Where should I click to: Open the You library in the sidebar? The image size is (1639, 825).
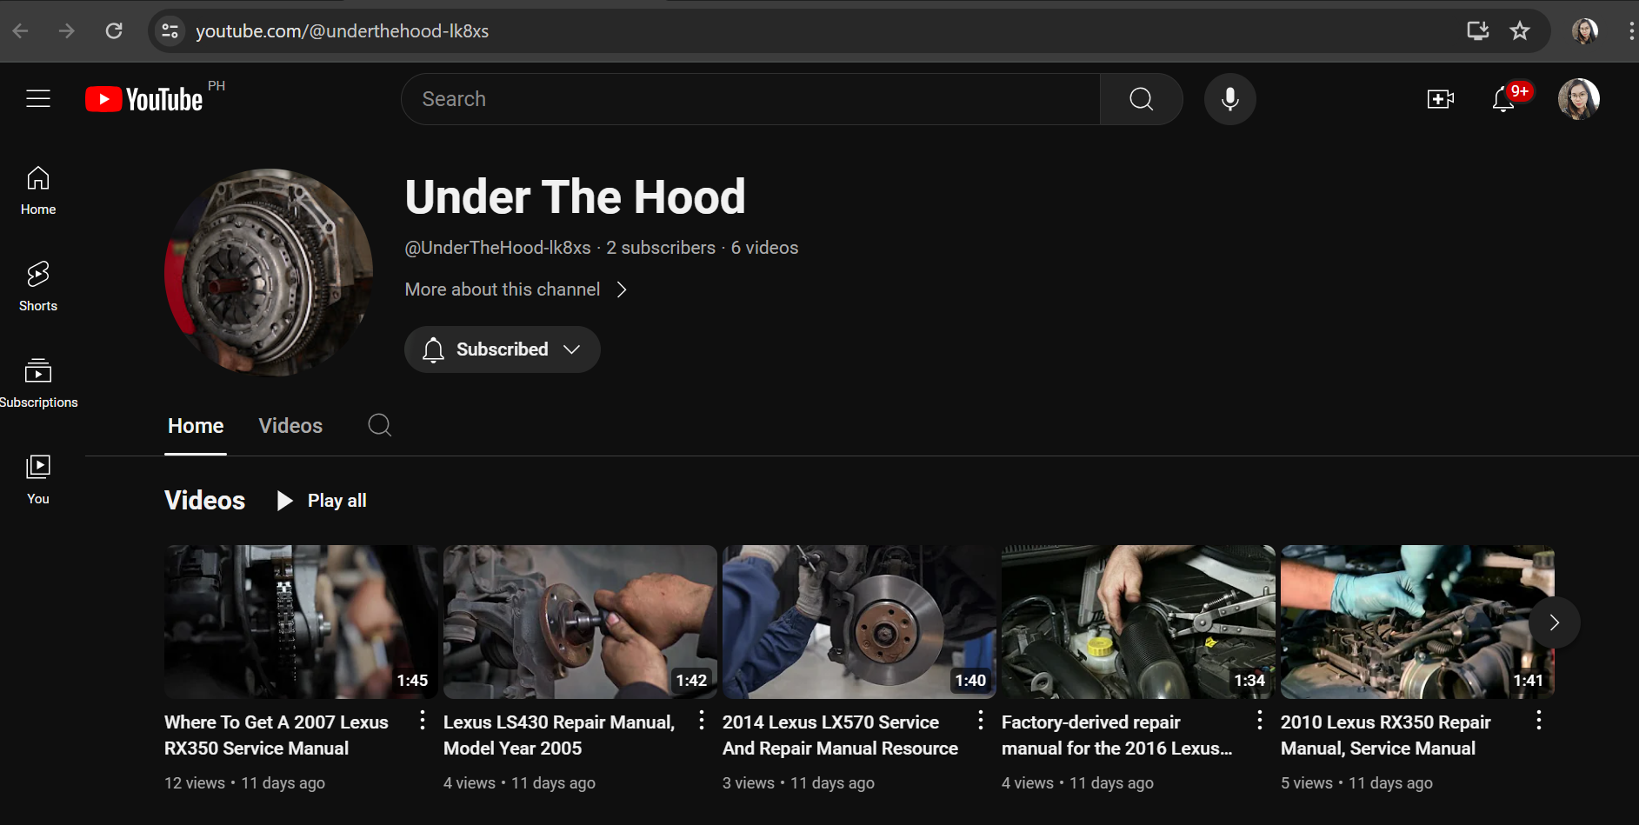coord(38,480)
